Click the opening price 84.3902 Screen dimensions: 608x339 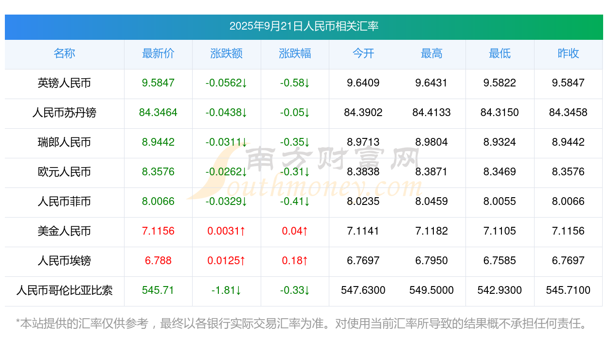[x=363, y=113]
